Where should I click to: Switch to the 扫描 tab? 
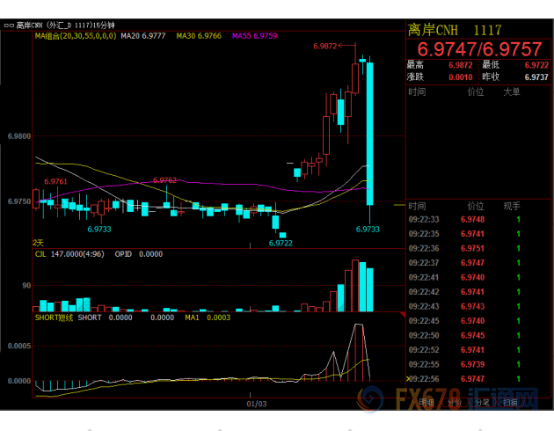click(x=509, y=402)
